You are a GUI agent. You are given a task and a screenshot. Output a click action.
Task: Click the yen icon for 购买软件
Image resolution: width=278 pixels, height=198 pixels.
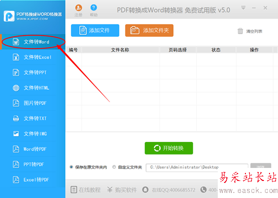(x=110, y=189)
